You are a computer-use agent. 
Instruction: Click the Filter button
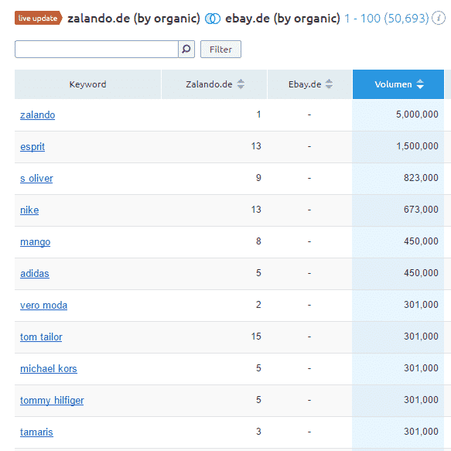point(220,50)
